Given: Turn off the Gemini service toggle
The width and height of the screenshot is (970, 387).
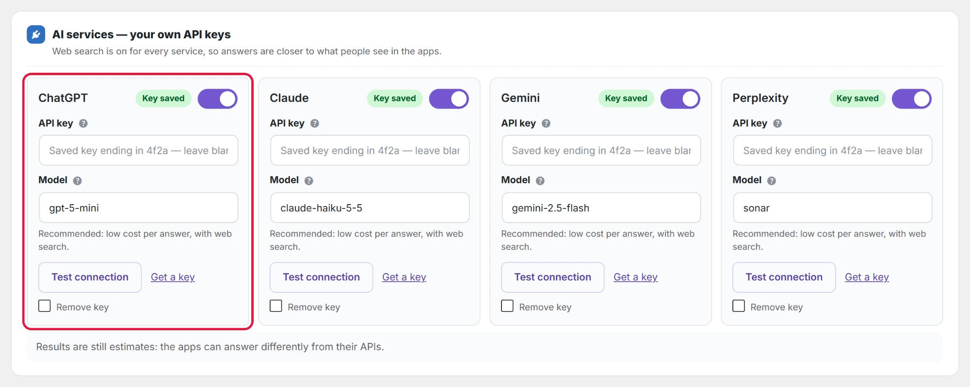Looking at the screenshot, I should (680, 98).
